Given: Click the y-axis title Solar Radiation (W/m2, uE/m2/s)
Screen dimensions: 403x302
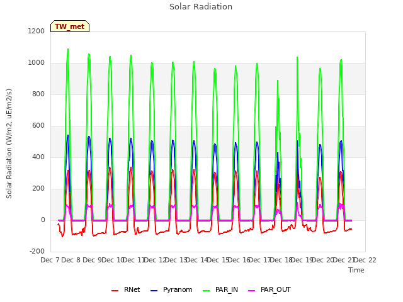Looking at the screenshot, I should coord(9,143).
